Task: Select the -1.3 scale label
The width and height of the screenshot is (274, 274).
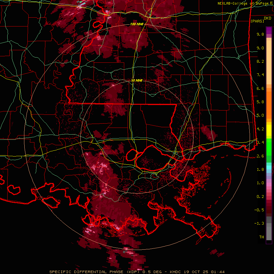Action: (259, 223)
